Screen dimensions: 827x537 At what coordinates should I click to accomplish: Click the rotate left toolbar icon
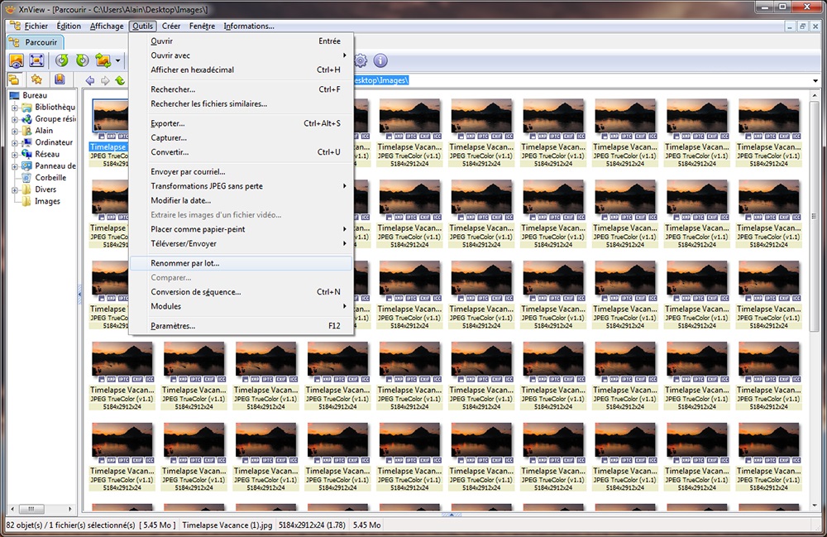pyautogui.click(x=62, y=60)
